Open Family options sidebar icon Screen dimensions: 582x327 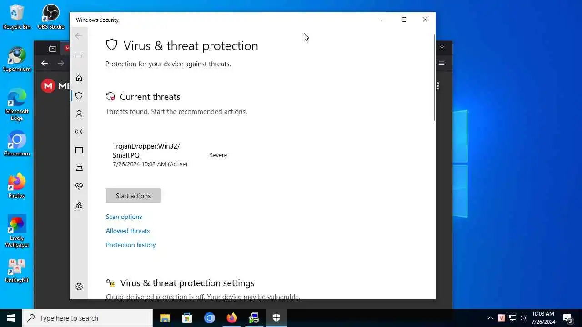(79, 205)
